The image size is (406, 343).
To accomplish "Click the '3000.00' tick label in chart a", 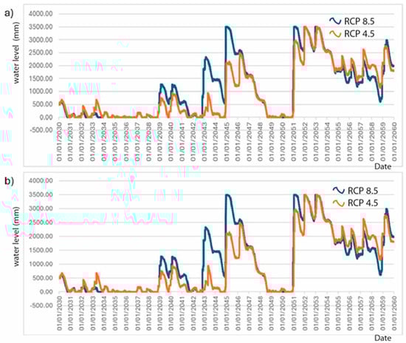I will pos(41,40).
